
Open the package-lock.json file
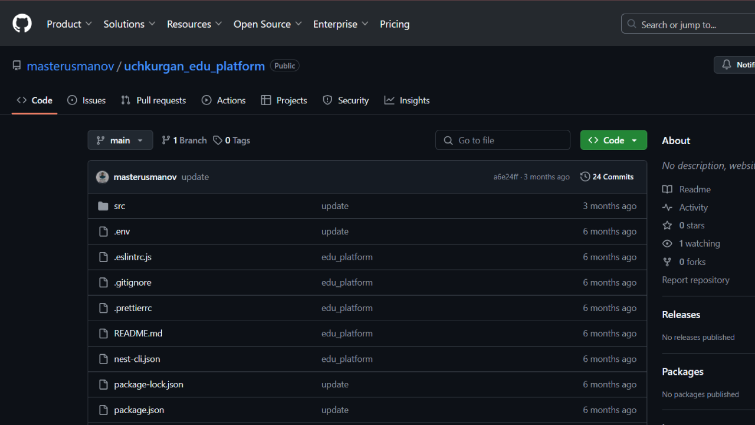[149, 384]
